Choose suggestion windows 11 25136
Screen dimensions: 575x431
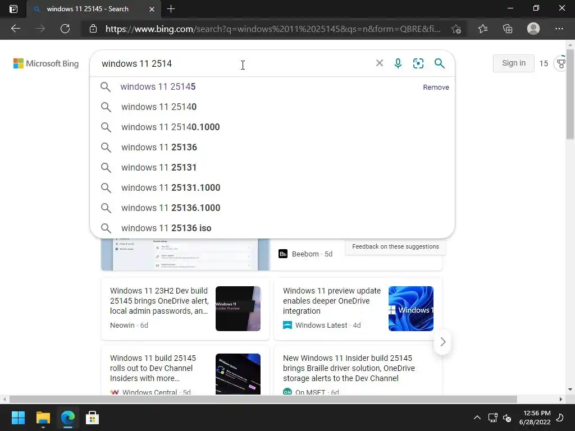272,147
